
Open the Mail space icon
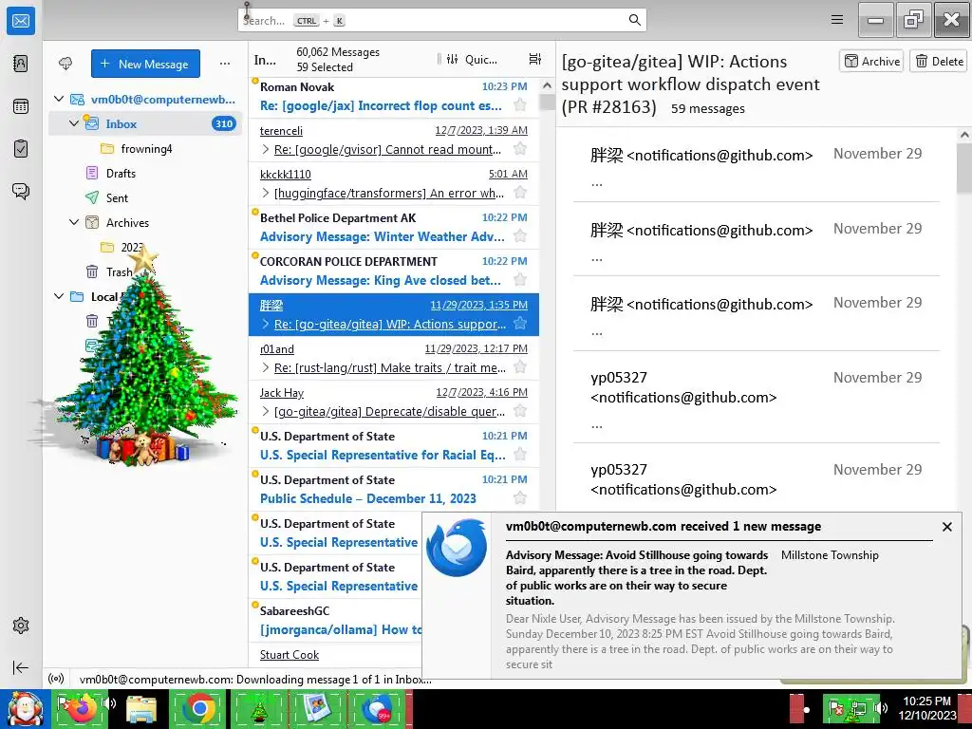21,21
